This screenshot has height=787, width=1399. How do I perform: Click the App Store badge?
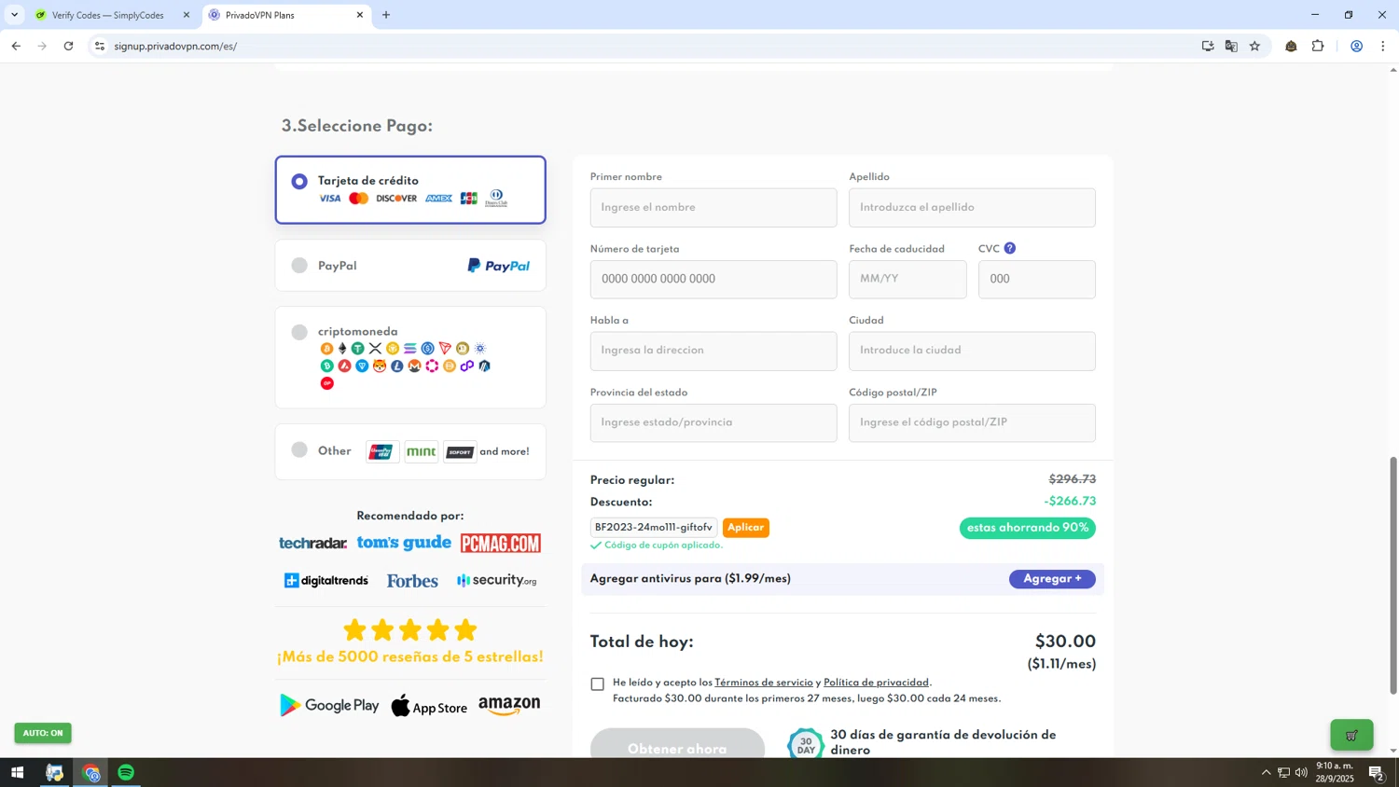pos(429,706)
